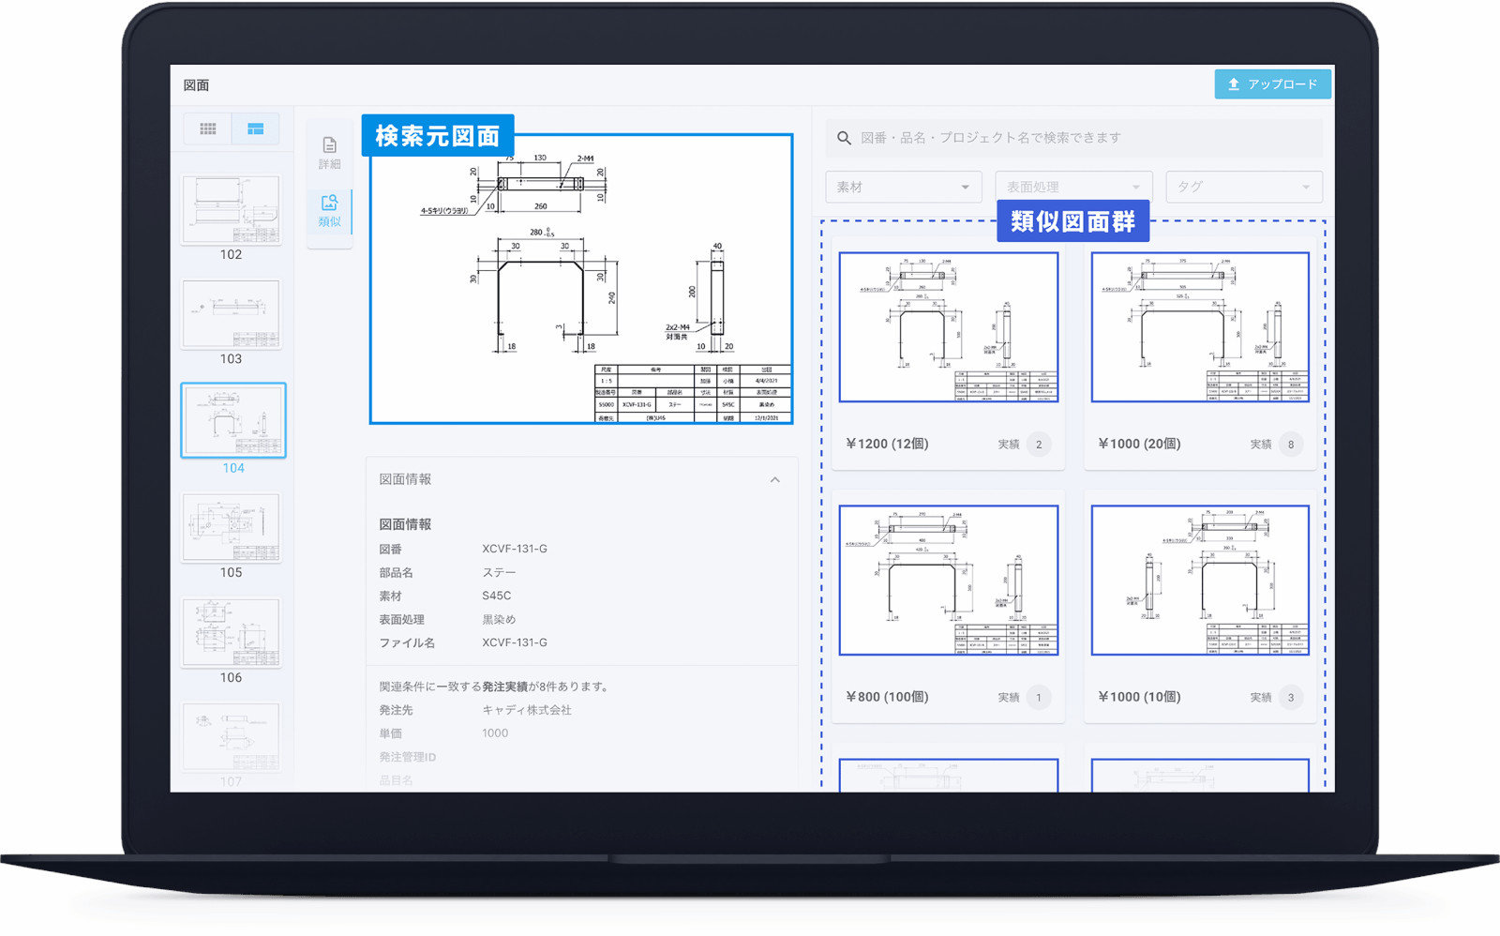Select drawing thumbnail 105
The height and width of the screenshot is (936, 1500).
232,527
